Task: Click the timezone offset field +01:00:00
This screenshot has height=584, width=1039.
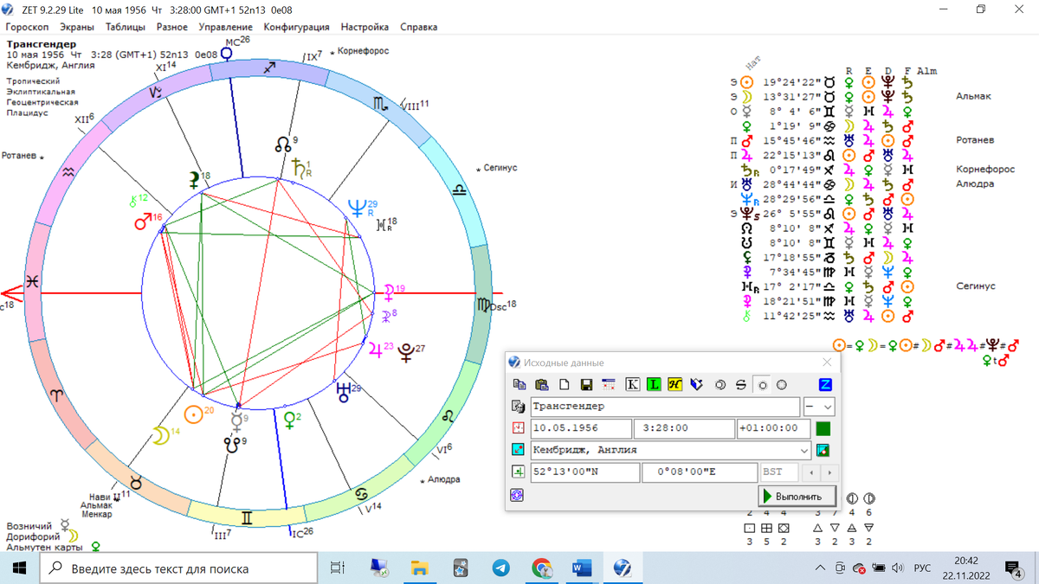Action: [772, 428]
